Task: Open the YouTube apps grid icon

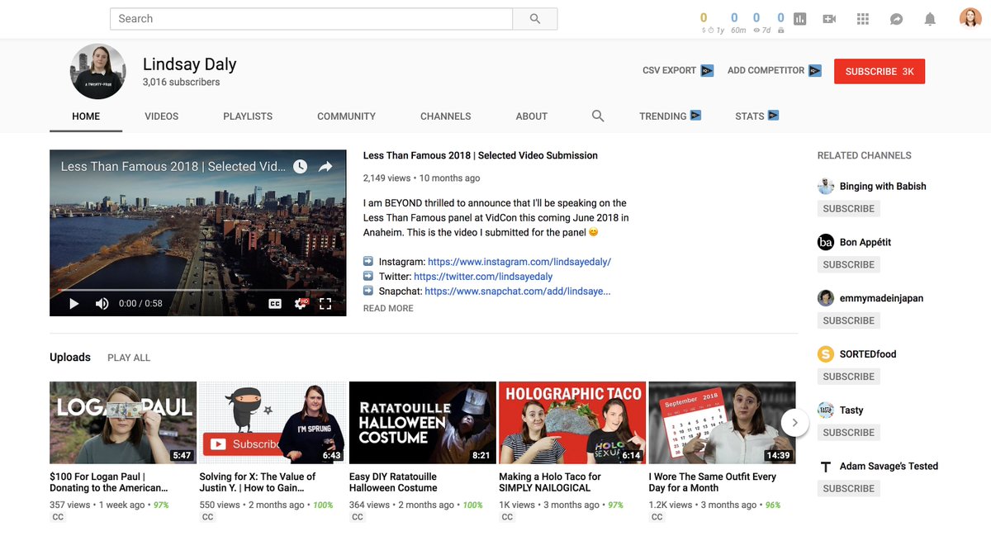Action: (863, 19)
